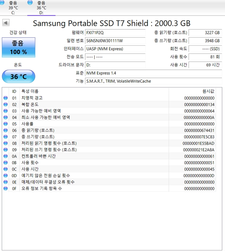This screenshot has height=251, width=225.
Task: Click the 36 °C temperature indicator
Action: pos(19,77)
